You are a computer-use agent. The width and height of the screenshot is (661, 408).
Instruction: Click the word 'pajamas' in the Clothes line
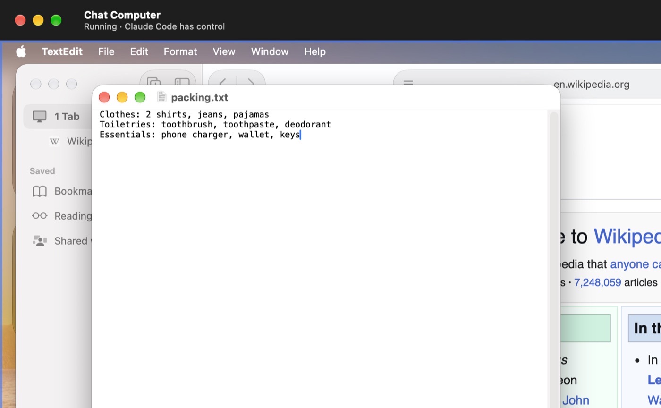point(251,114)
